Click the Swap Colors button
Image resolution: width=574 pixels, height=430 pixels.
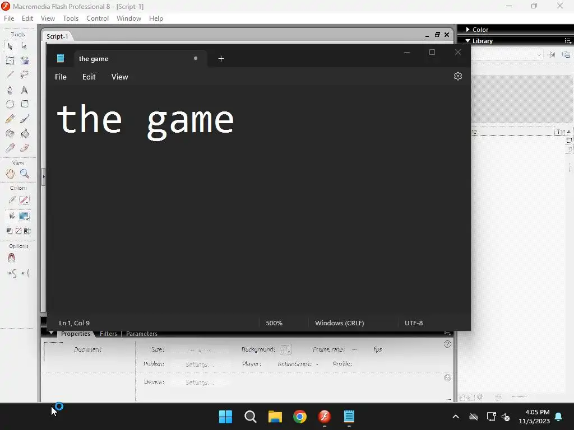click(27, 231)
